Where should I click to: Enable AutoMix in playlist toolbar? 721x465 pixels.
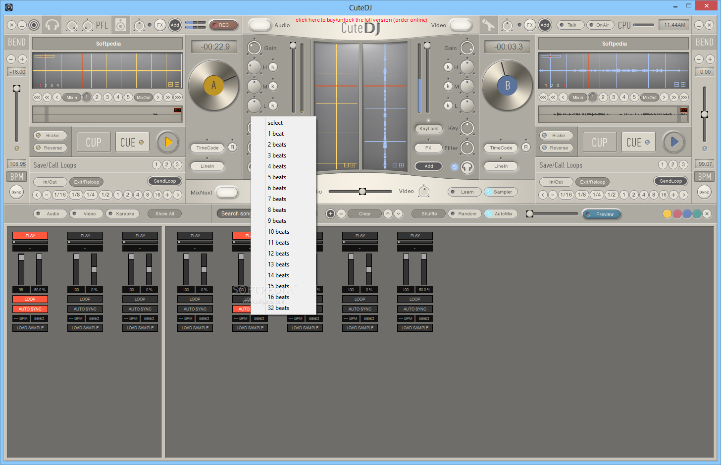(501, 213)
